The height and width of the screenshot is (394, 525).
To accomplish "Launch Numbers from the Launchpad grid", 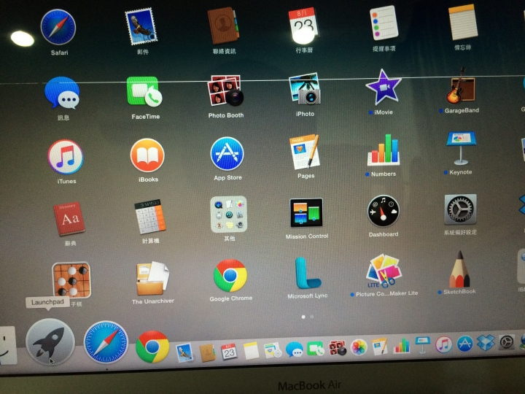I will pyautogui.click(x=384, y=150).
